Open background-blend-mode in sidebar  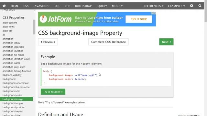click(16, 87)
